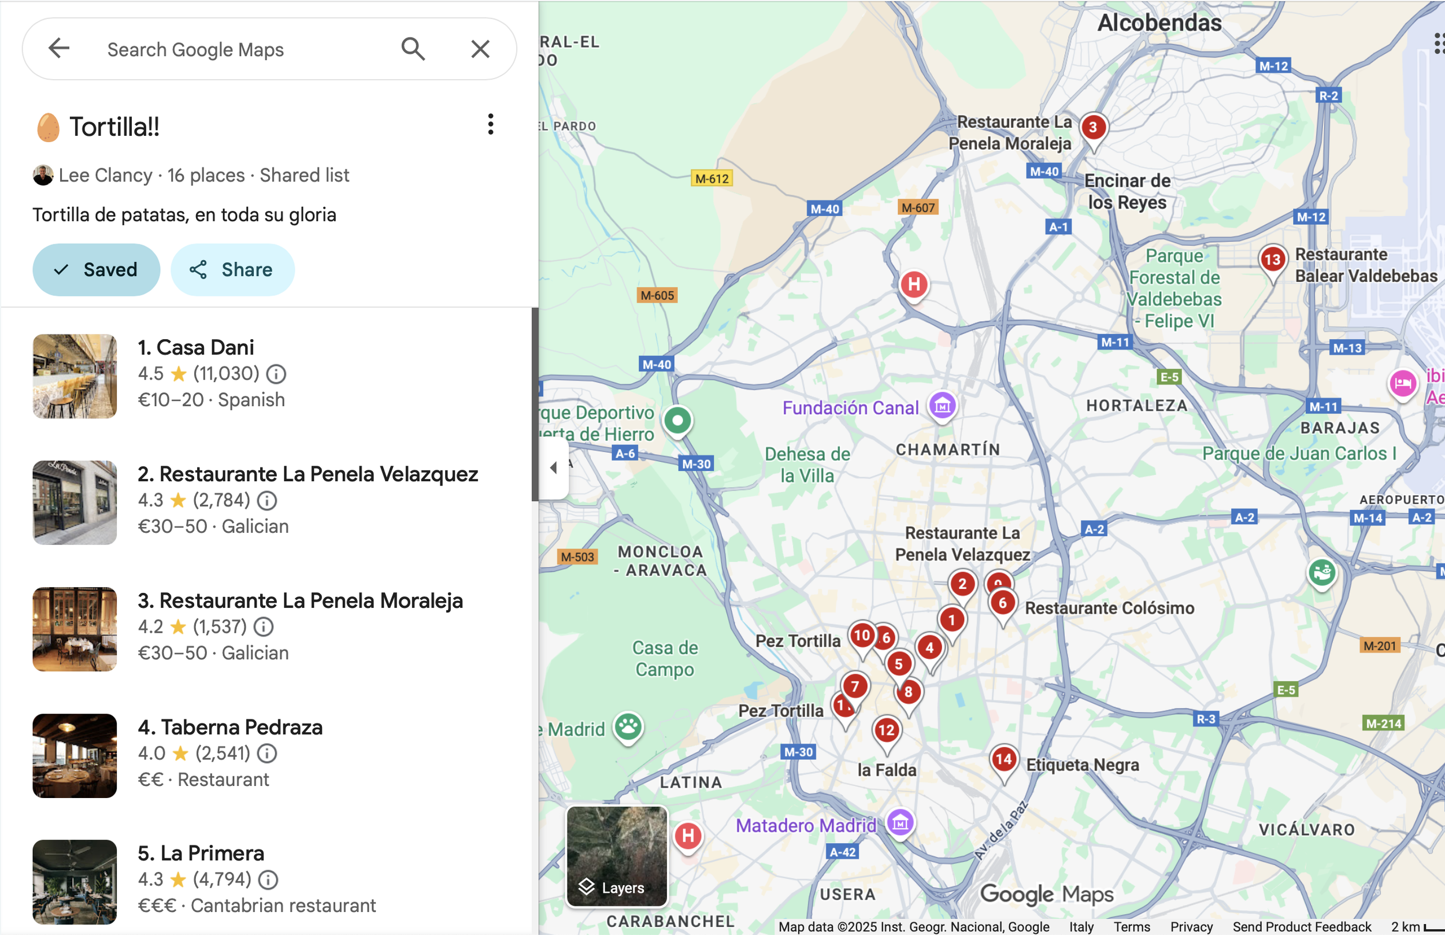The width and height of the screenshot is (1445, 935).
Task: Click info icon next to Taberna Pedraza rating
Action: [x=267, y=754]
